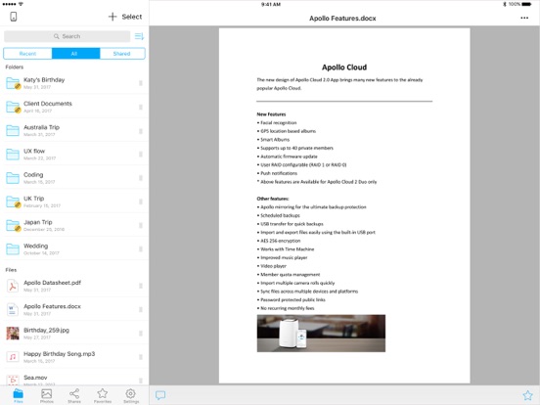
Task: Open the Settings tab
Action: [x=131, y=395]
